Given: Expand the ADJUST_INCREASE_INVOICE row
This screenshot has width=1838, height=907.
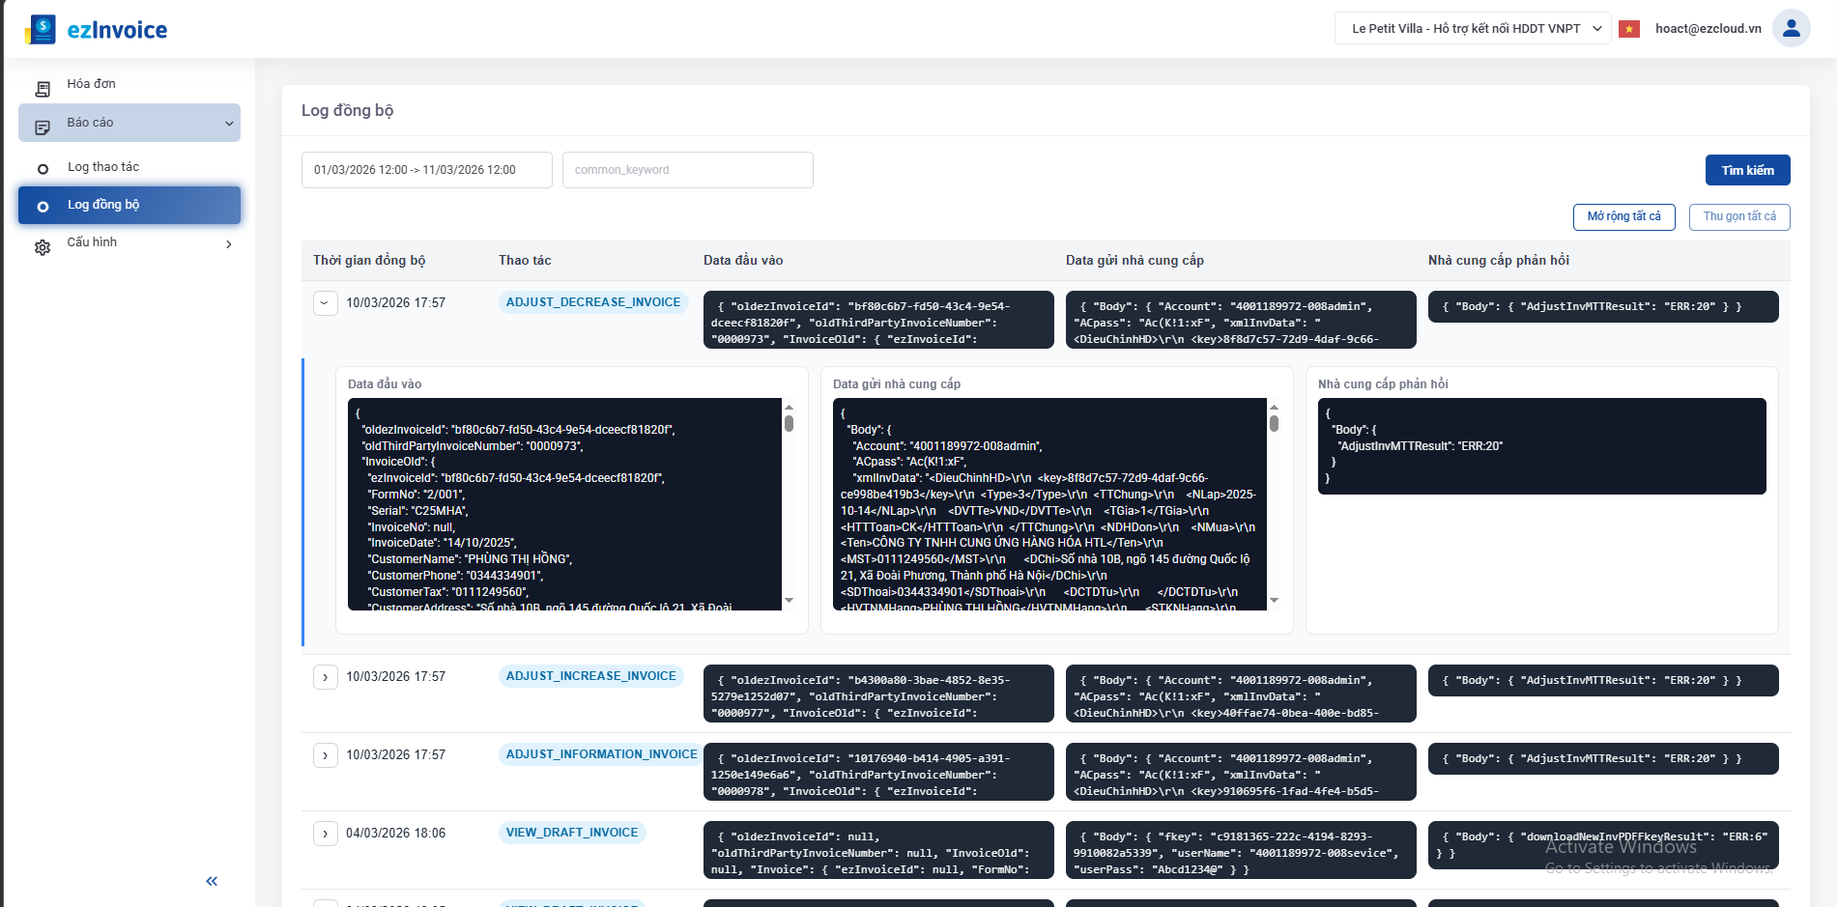Looking at the screenshot, I should click(325, 677).
